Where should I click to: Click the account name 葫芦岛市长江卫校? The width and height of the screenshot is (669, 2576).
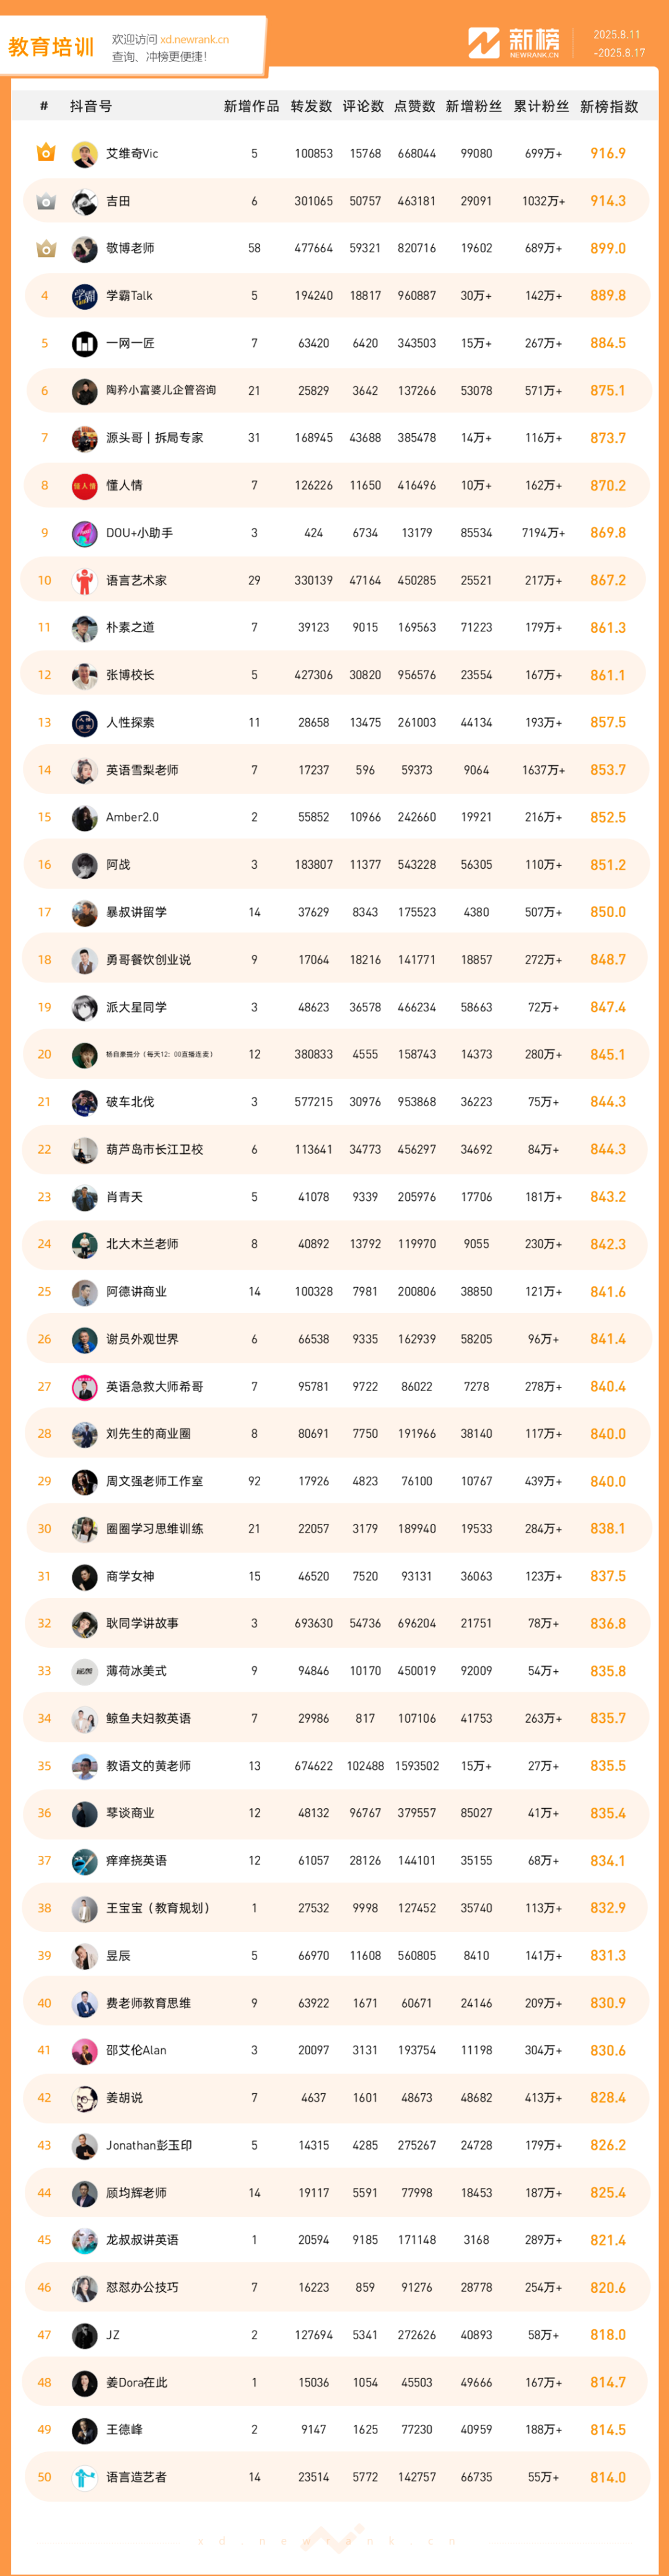click(x=154, y=1150)
